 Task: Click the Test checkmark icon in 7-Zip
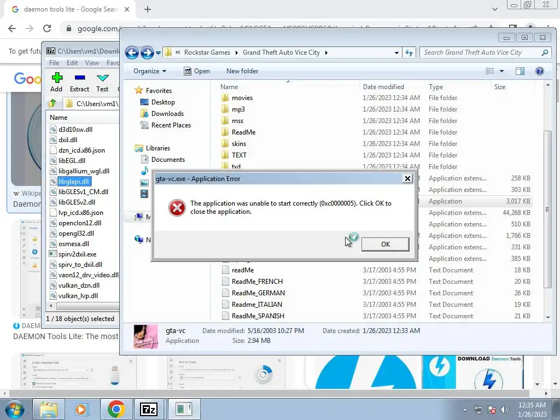(102, 78)
